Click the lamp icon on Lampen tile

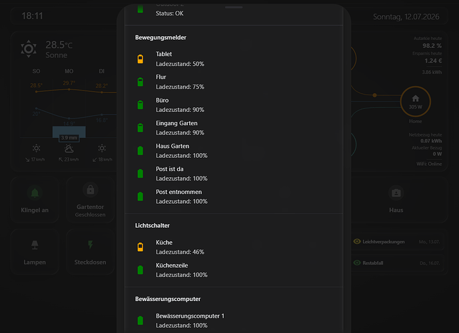click(x=35, y=245)
